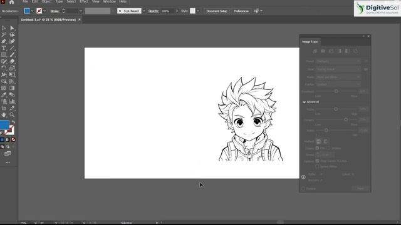Click Auto-Color trace preset icon
Image resolution: width=401 pixels, height=225 pixels.
(x=315, y=51)
